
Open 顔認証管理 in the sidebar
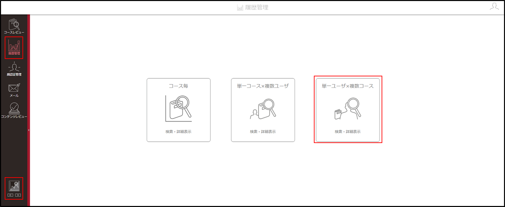[x=14, y=69]
